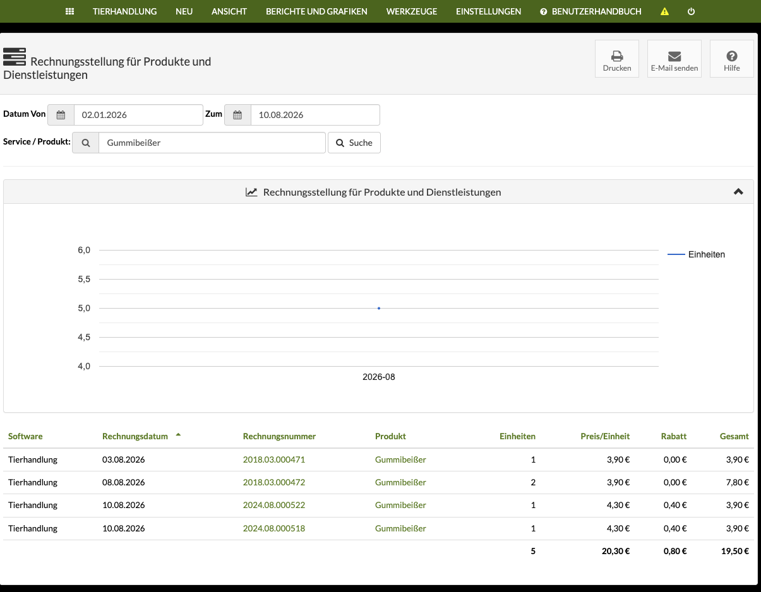Click the server stack icon next to page title
Viewport: 761px width, 592px height.
click(15, 57)
